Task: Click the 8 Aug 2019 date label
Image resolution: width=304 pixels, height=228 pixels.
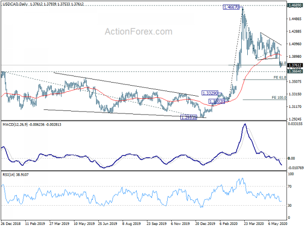Action: (x=132, y=224)
